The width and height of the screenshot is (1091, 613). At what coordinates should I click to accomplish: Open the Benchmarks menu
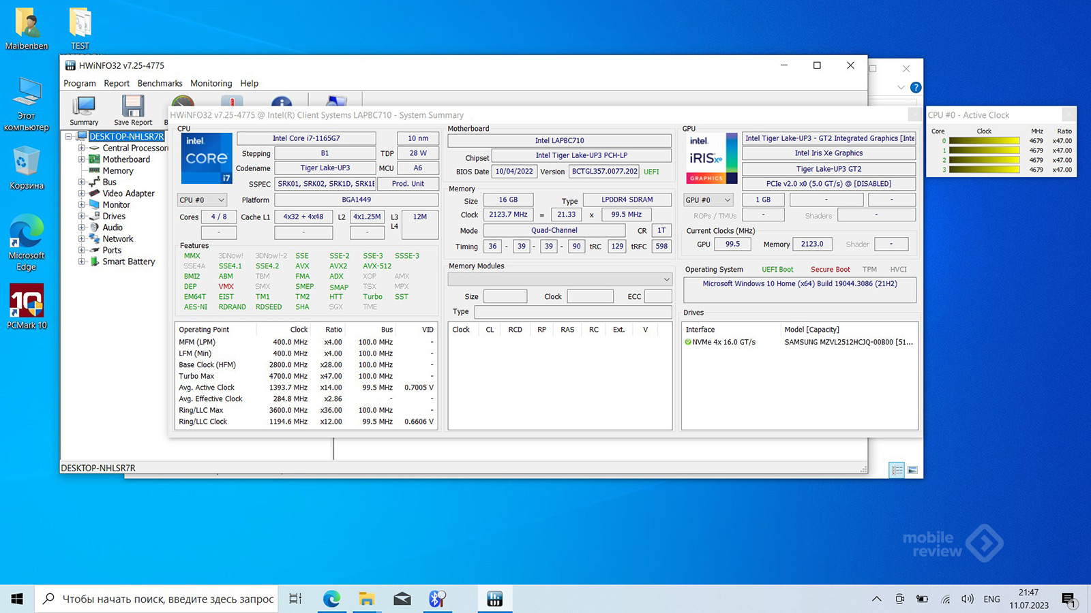pos(160,83)
